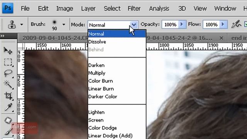This screenshot has width=247, height=139.
Task: Open the Filter menu
Action: click(x=134, y=8)
